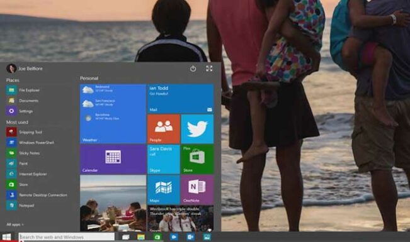Screen dimensions: 410x242
Task: Click the Windows Start button
Action: [x=7, y=237]
